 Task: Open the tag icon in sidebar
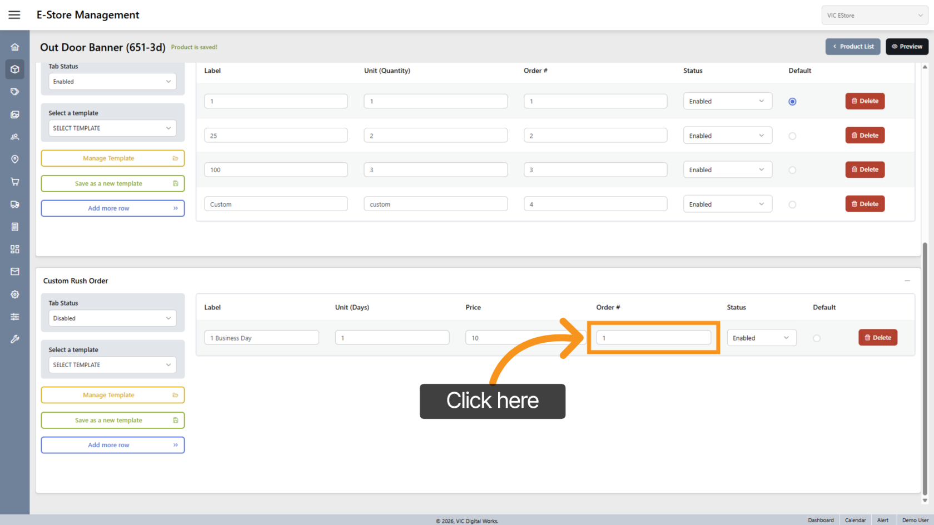[15, 92]
